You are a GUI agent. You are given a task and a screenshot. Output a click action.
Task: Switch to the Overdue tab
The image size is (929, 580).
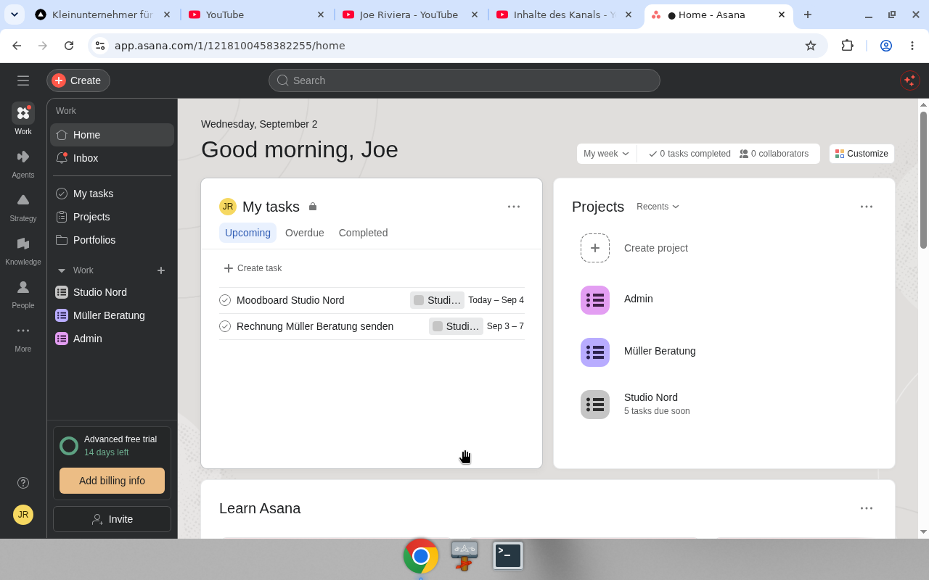[305, 233]
